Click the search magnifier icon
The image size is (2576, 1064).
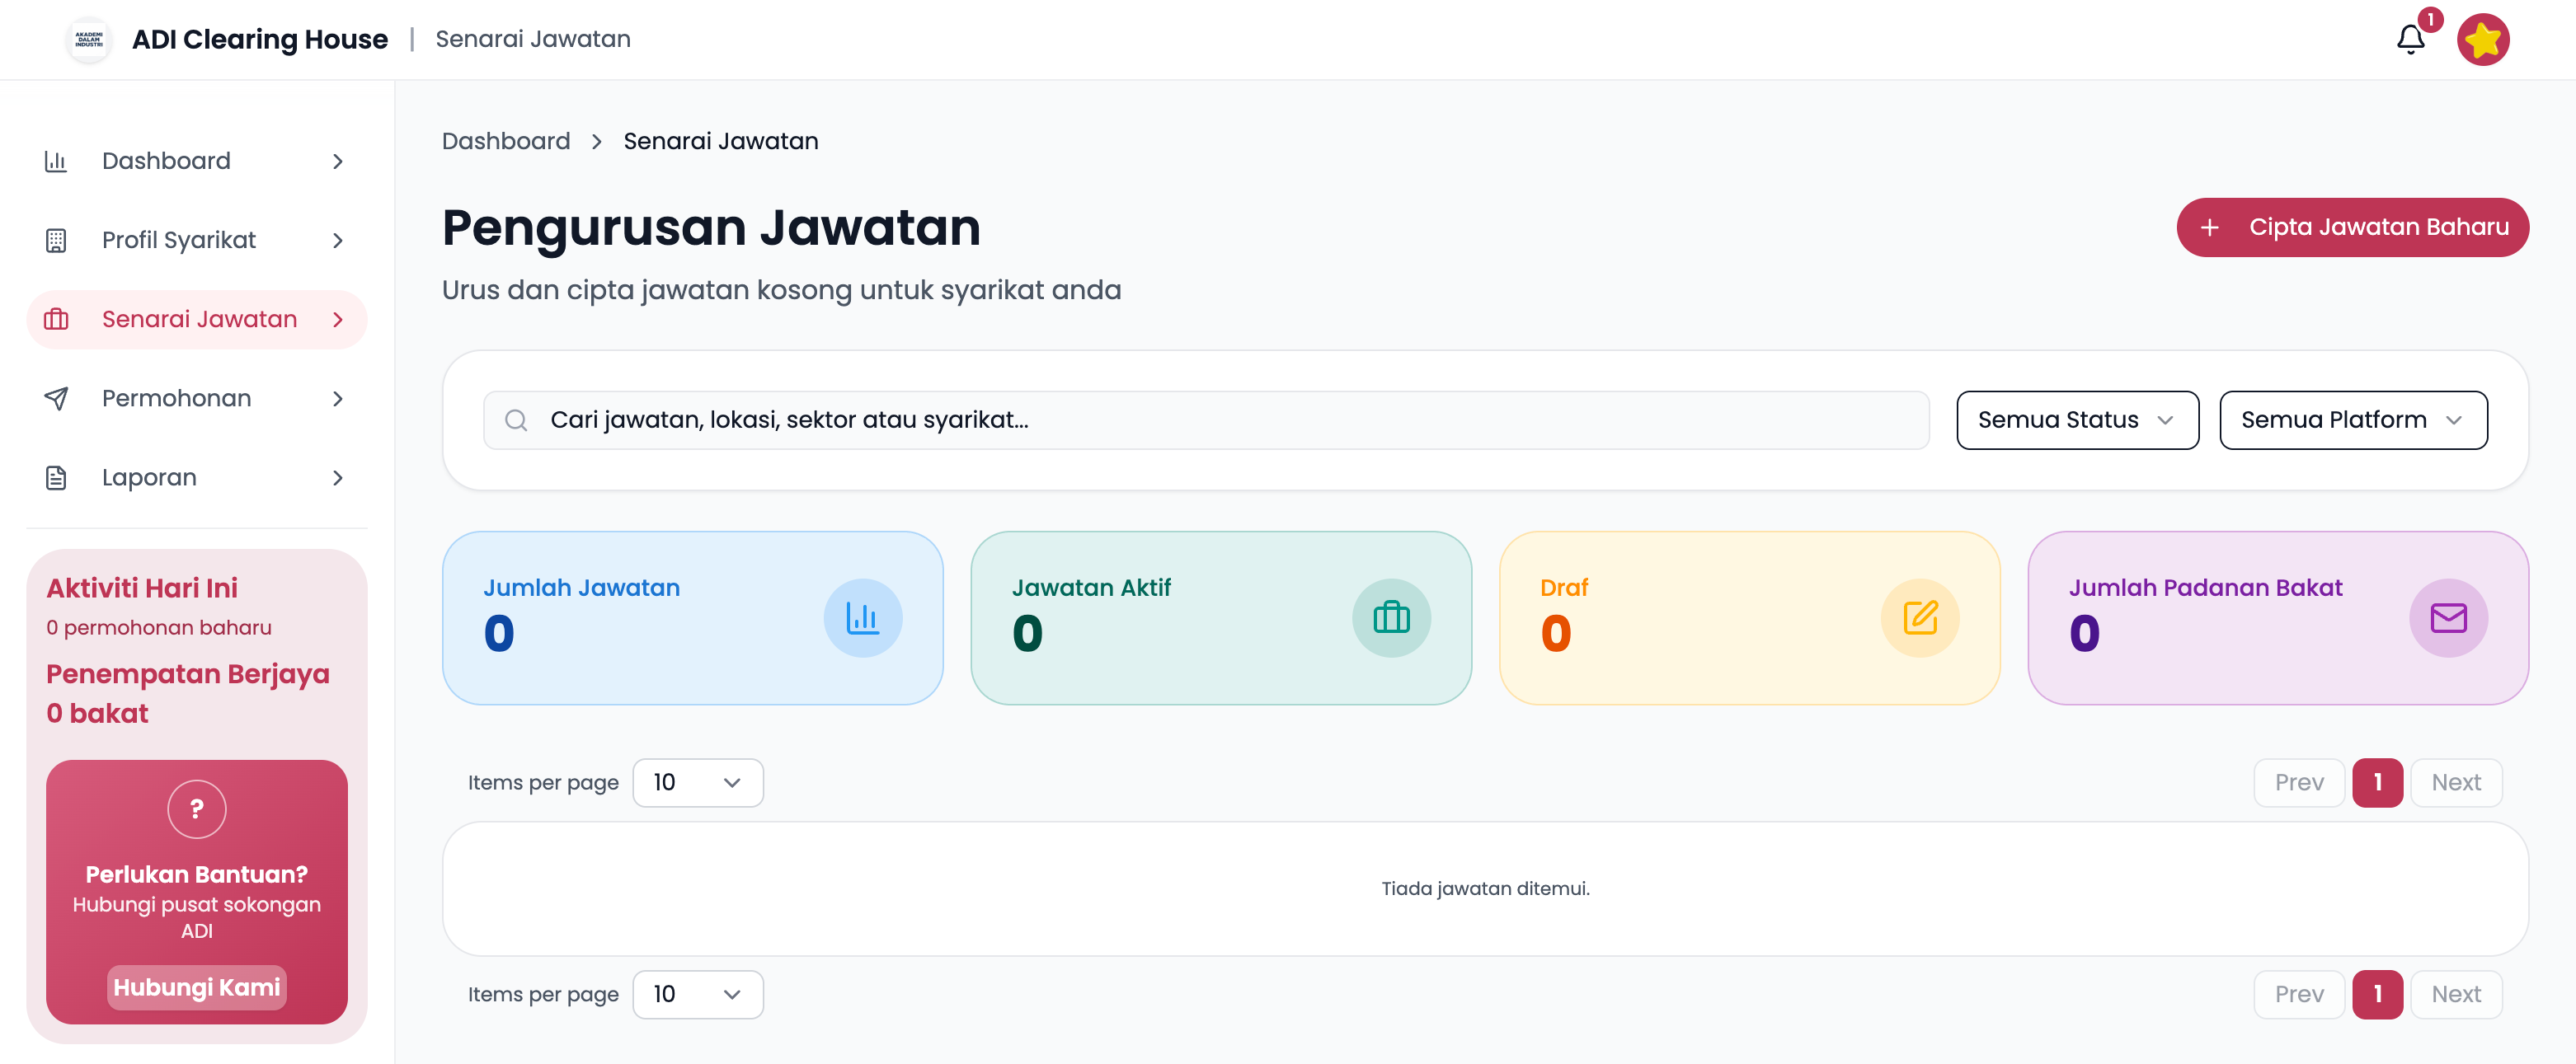516,420
